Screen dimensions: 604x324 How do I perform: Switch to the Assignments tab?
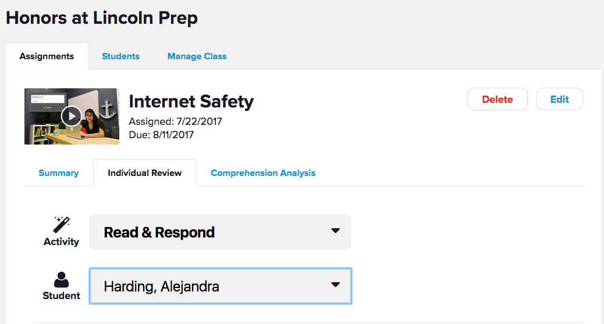pyautogui.click(x=47, y=56)
